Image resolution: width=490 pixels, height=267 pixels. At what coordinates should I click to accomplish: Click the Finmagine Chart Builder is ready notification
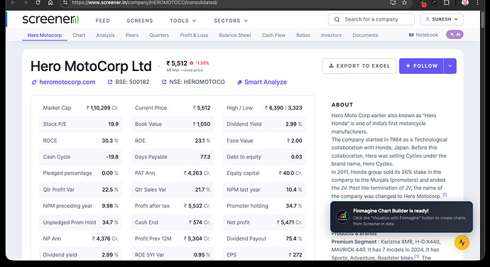coord(401,217)
